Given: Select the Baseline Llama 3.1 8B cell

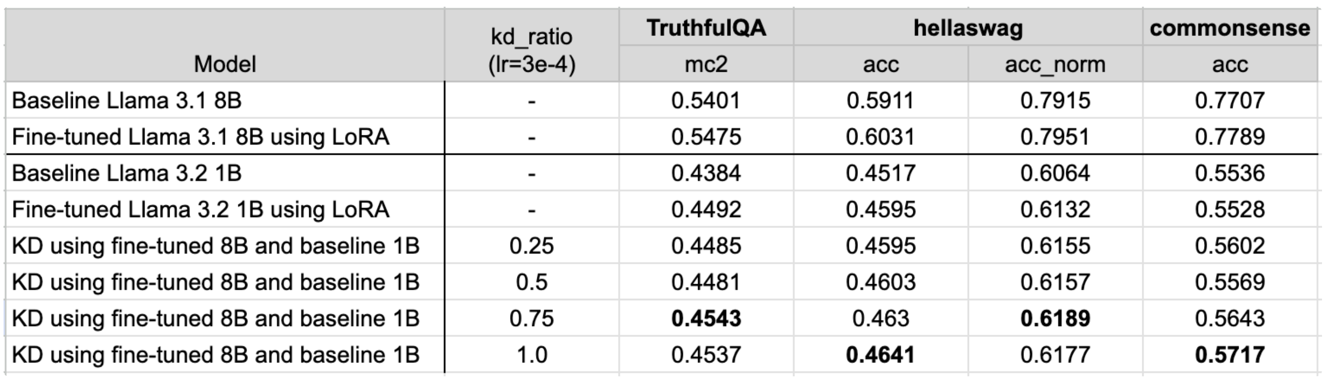Looking at the screenshot, I should tap(127, 100).
